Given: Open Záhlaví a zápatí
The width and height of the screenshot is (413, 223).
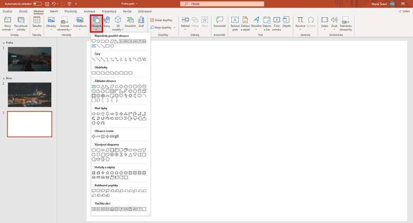Looking at the screenshot, I should tap(245, 24).
